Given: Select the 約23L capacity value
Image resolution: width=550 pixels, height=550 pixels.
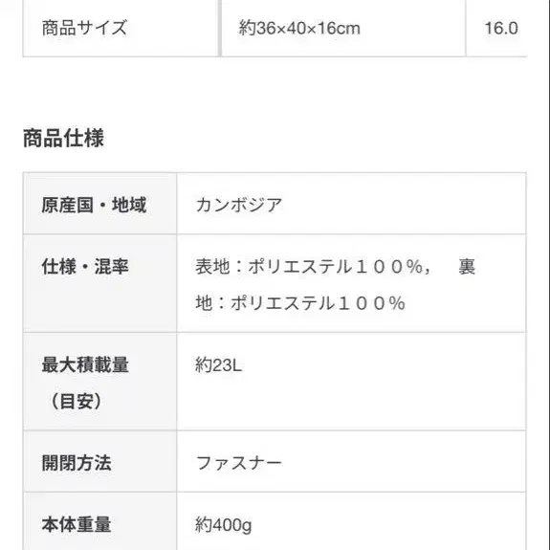Looking at the screenshot, I should (218, 365).
